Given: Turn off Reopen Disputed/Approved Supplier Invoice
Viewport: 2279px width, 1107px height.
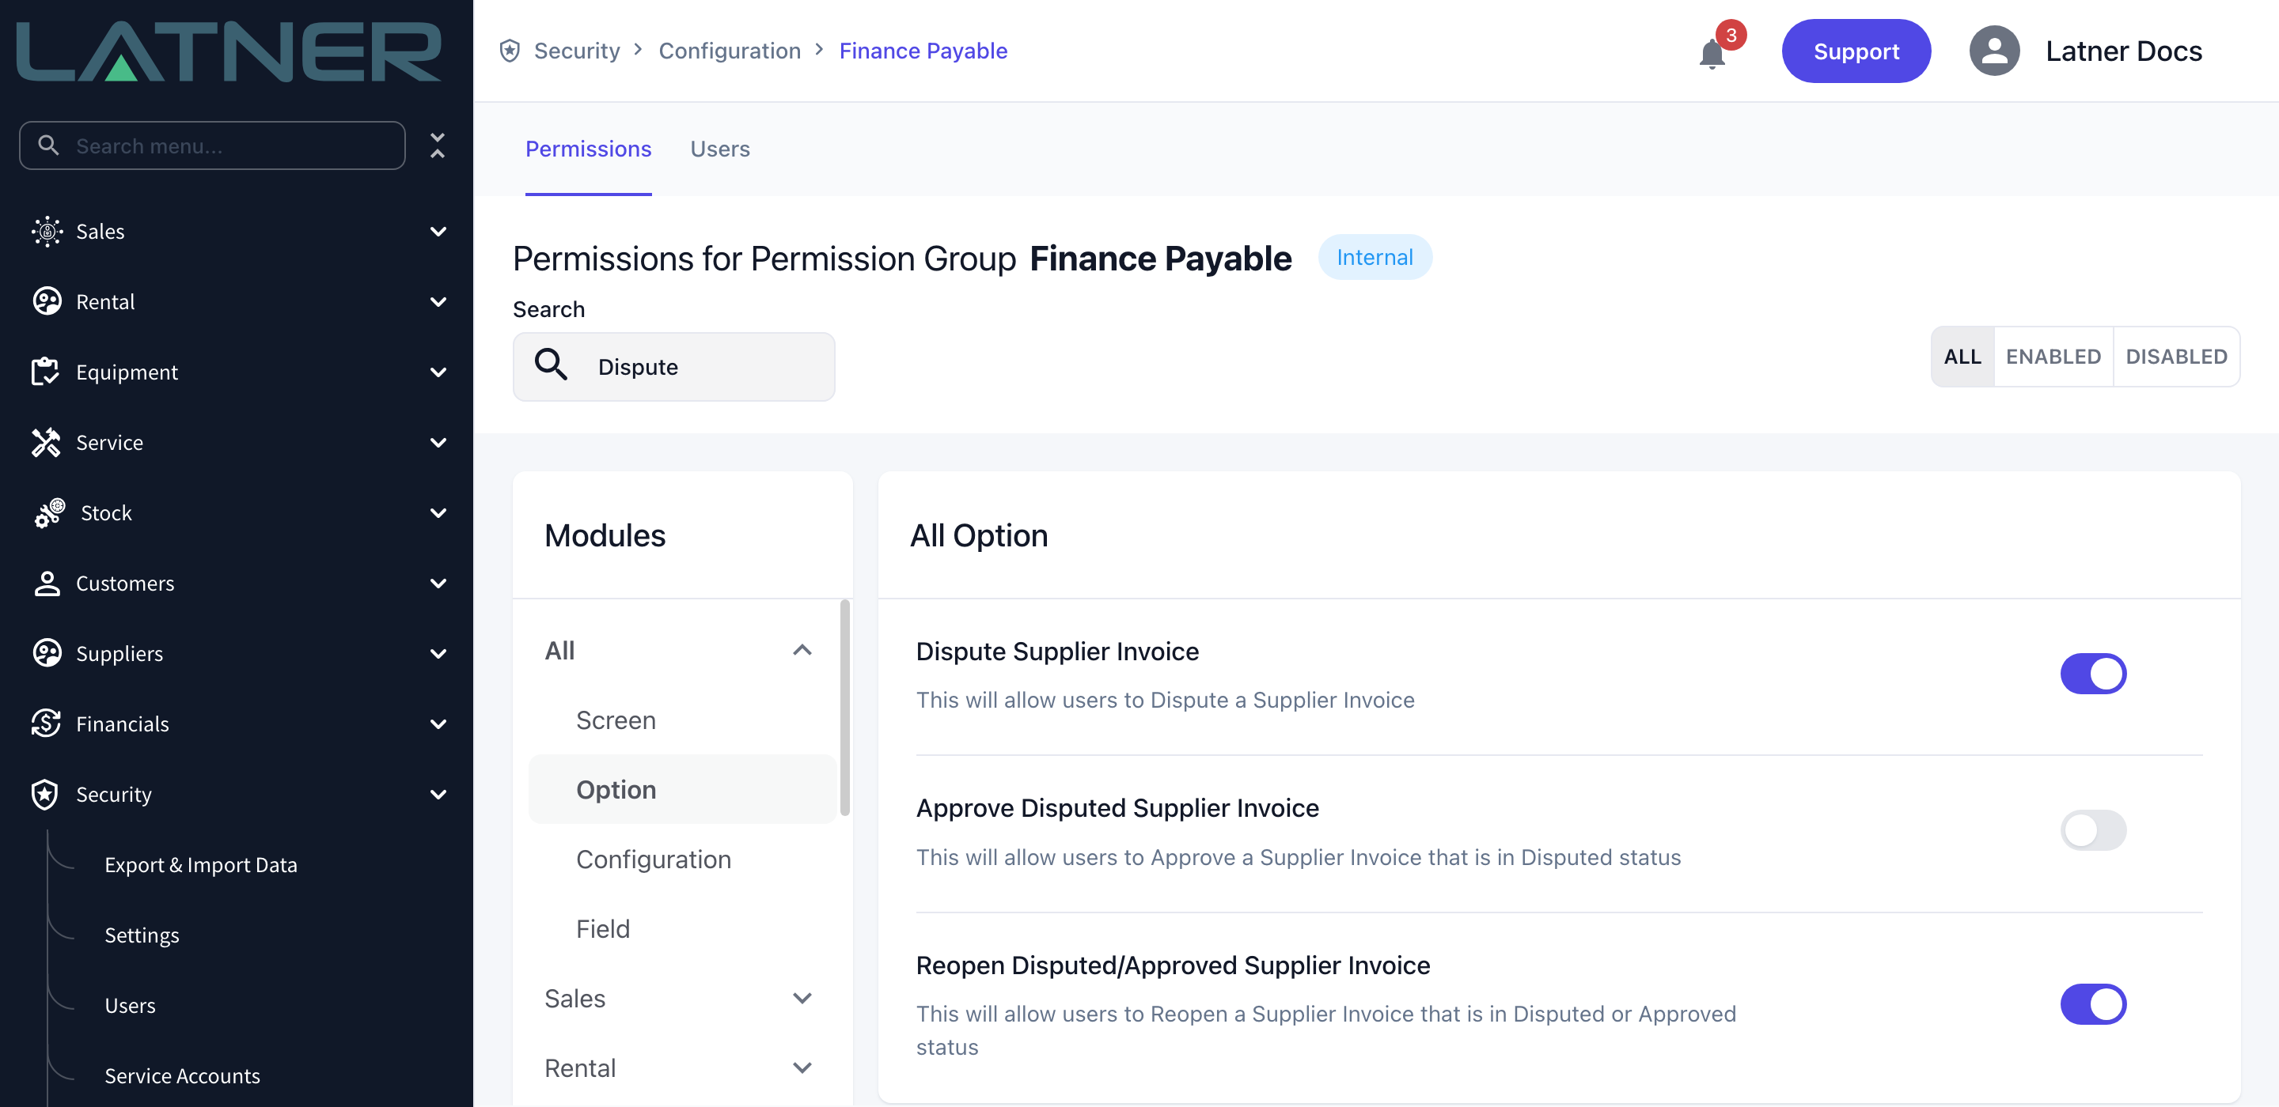Looking at the screenshot, I should (x=2092, y=1004).
